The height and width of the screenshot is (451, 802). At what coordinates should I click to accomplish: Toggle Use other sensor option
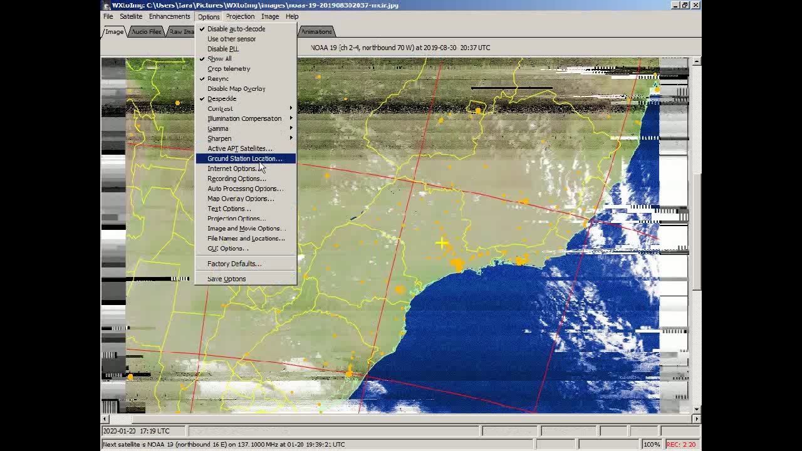tap(246, 39)
